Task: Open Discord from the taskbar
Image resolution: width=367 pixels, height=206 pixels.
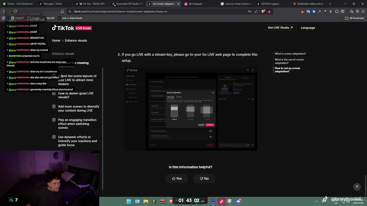Action: (x=238, y=201)
